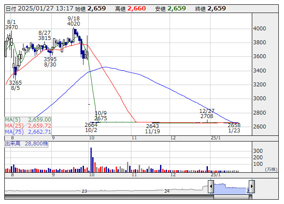Click the left range slider handle

pos(211,187)
